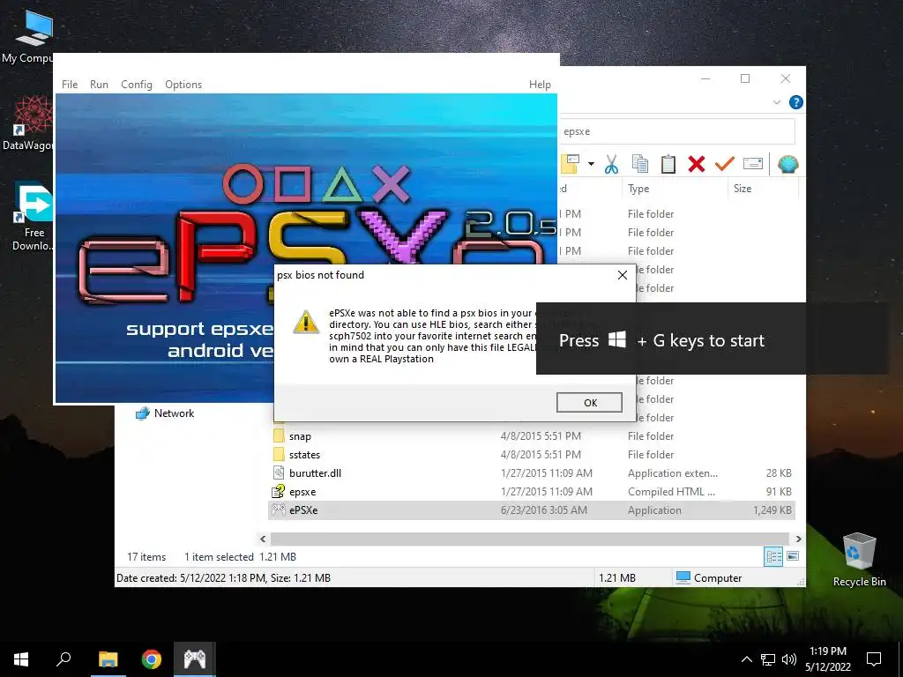
Task: Expand the ribbon using the chevron
Action: coord(776,102)
